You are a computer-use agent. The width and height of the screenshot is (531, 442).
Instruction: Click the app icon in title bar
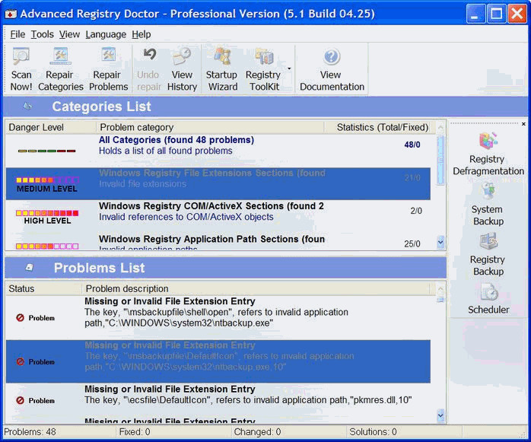[11, 14]
